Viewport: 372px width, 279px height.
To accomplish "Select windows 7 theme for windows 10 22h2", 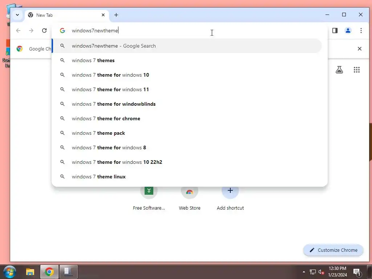I will [x=187, y=162].
